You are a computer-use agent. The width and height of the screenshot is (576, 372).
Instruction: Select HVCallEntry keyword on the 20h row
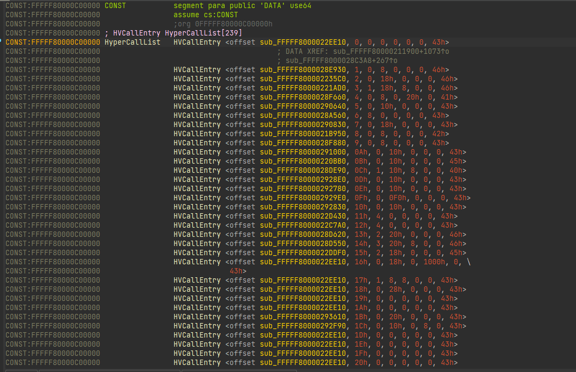(x=197, y=362)
